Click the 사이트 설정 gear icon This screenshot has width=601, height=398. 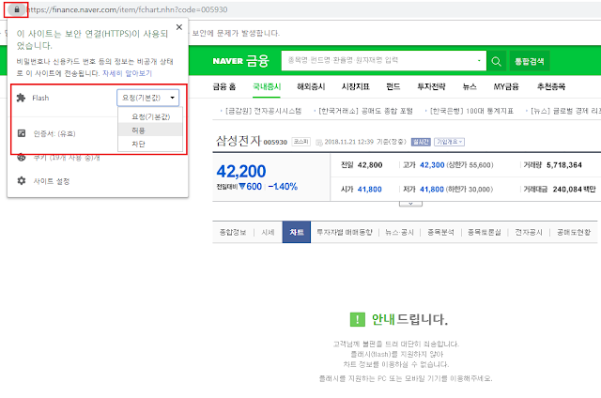pos(22,181)
